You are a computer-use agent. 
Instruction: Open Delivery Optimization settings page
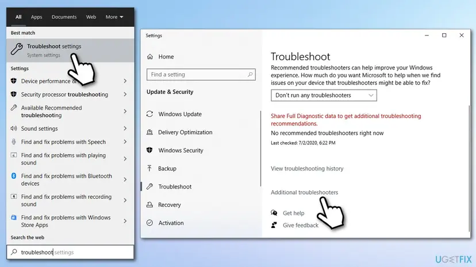click(x=185, y=132)
